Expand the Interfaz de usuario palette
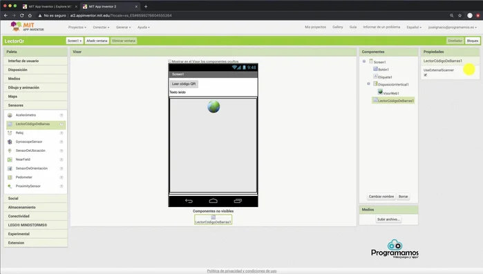This screenshot has width=483, height=274. tap(36, 61)
